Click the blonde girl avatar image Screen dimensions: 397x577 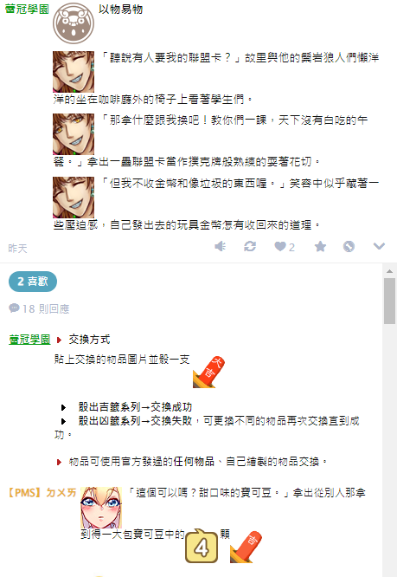click(101, 508)
